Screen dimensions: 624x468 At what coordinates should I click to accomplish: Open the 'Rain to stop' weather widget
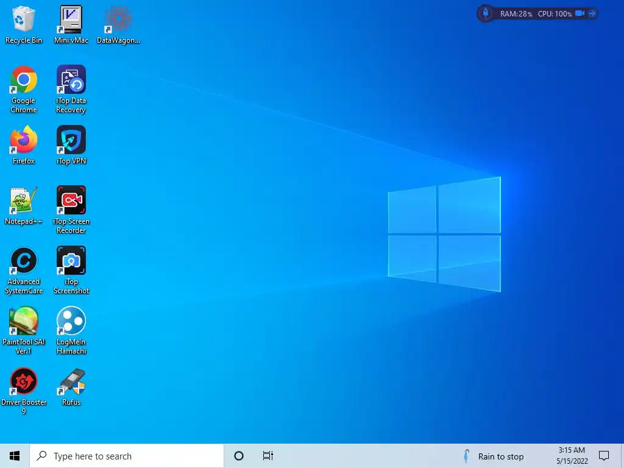coord(494,456)
